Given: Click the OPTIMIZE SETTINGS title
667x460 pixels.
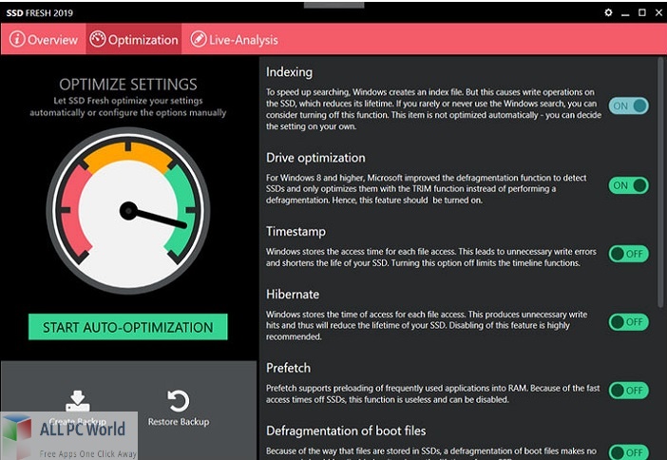Looking at the screenshot, I should (128, 85).
